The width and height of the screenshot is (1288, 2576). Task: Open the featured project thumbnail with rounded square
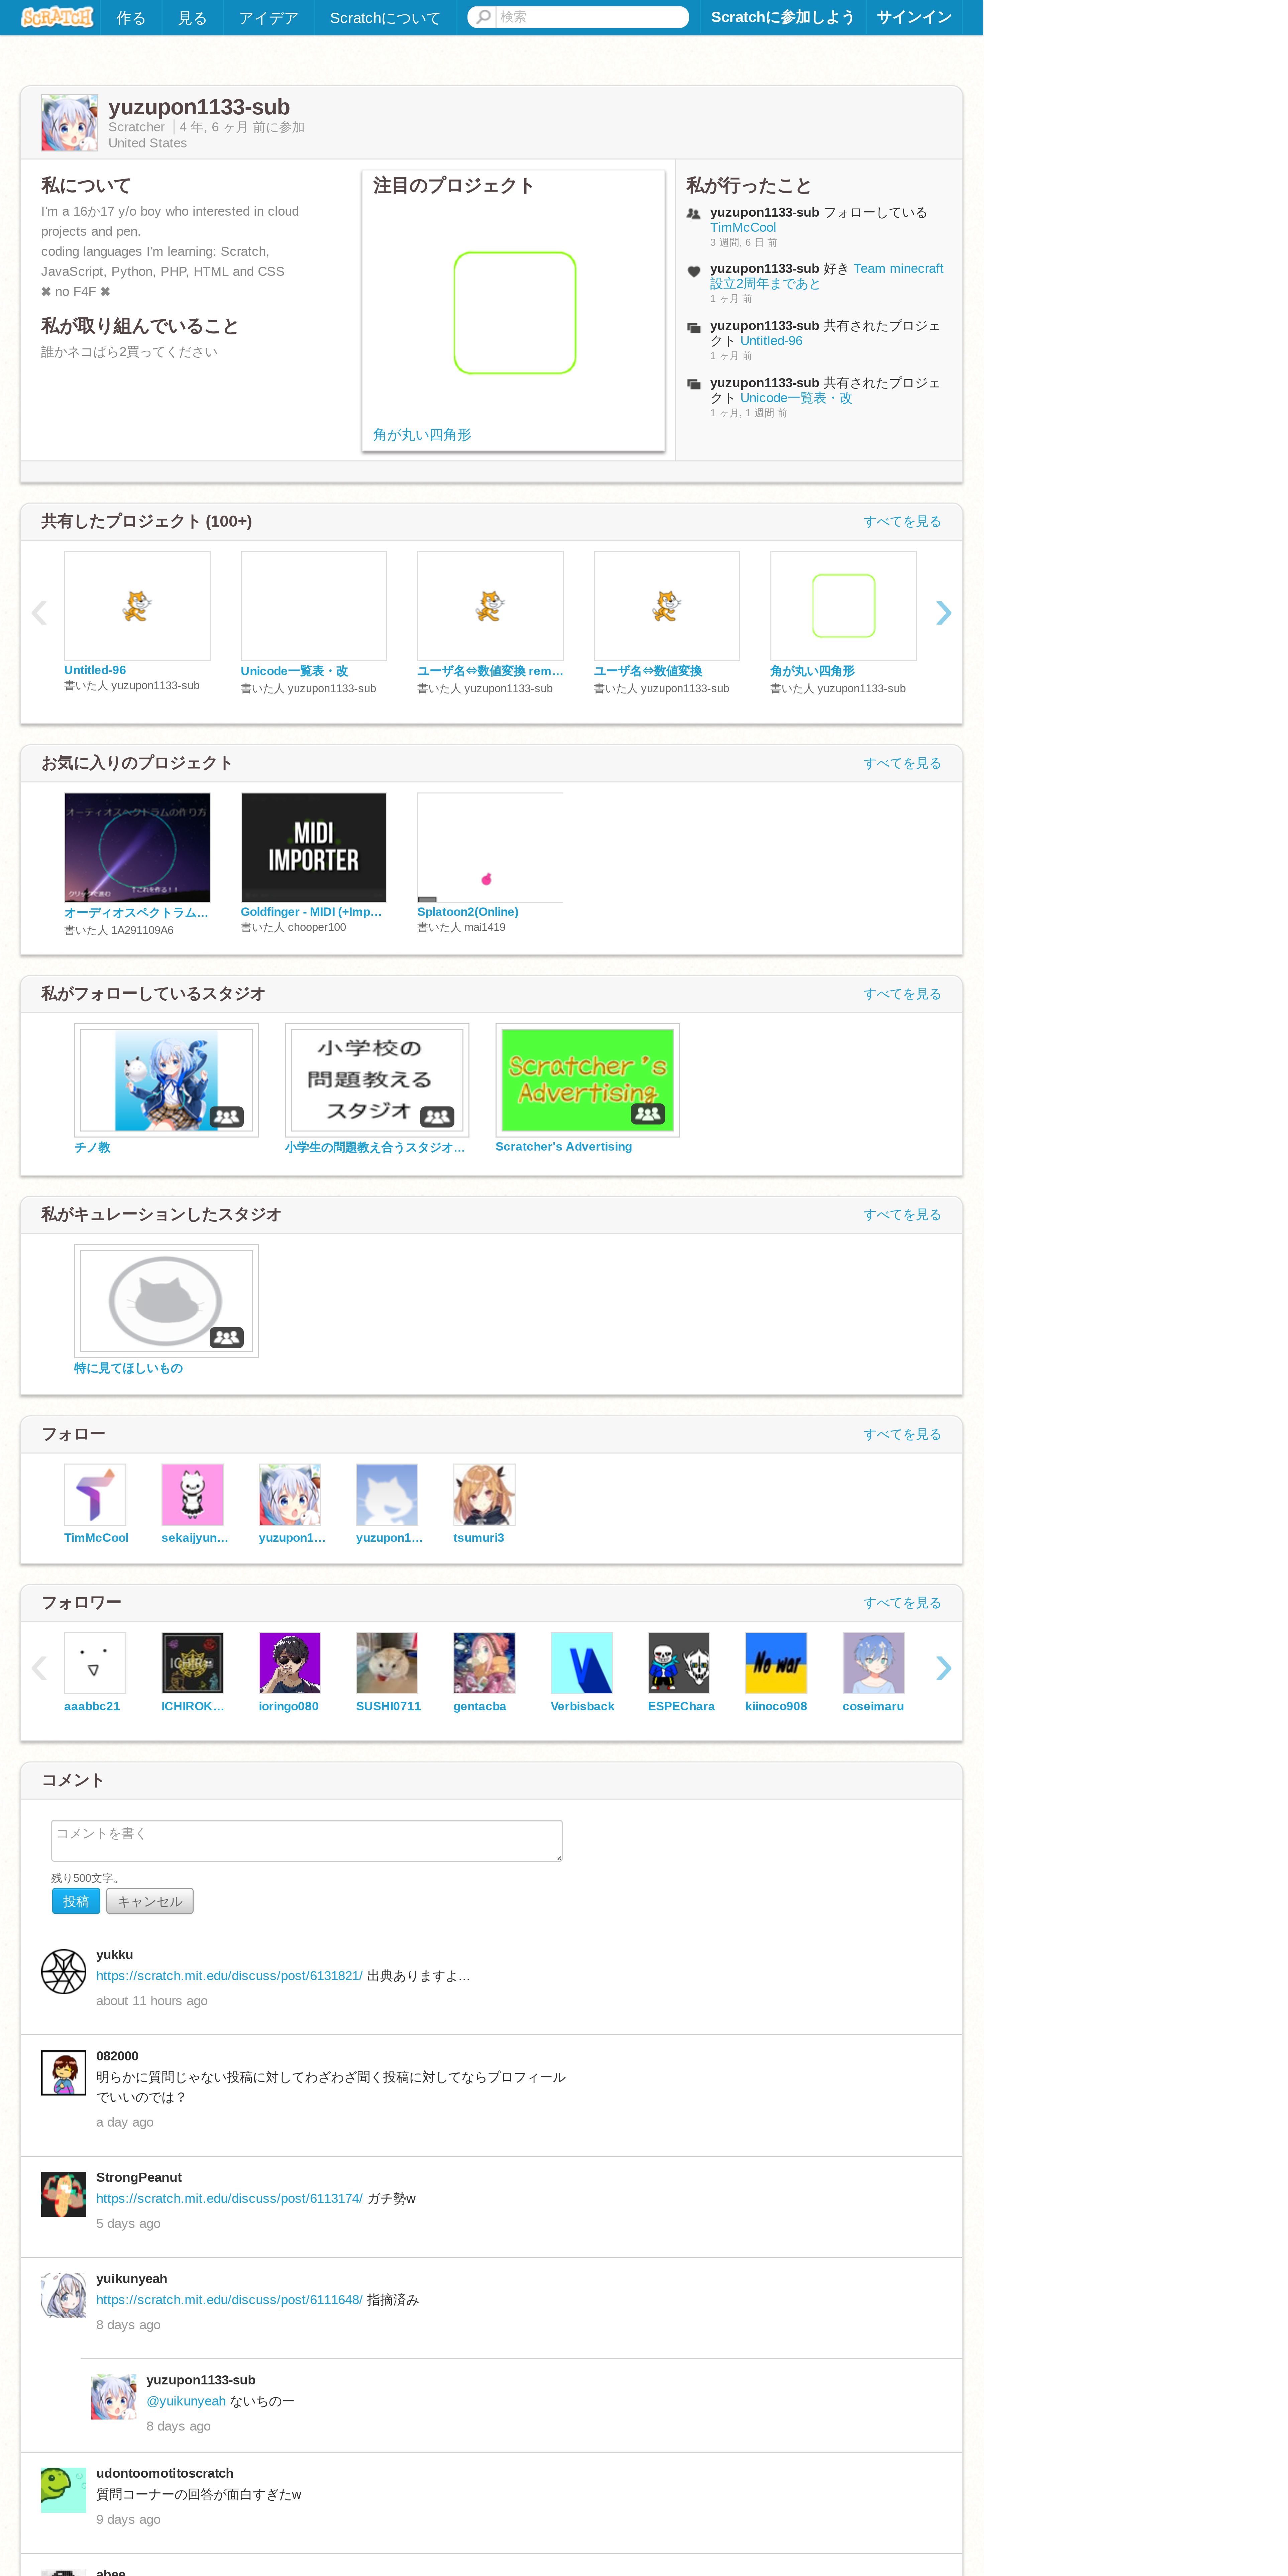point(514,313)
